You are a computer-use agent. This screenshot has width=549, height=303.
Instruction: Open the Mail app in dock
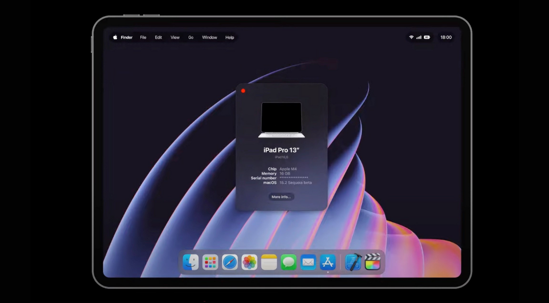pos(308,262)
